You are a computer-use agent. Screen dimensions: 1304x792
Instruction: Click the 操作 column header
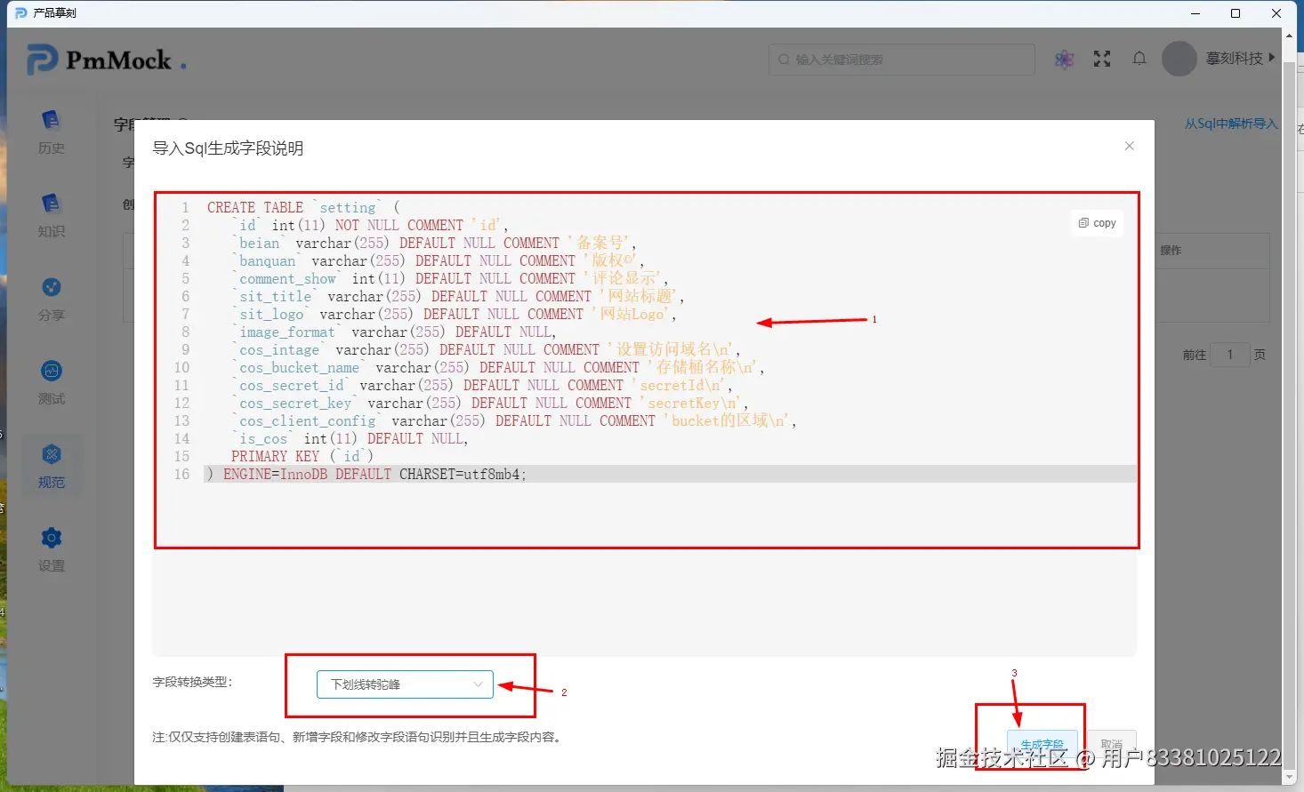point(1171,251)
